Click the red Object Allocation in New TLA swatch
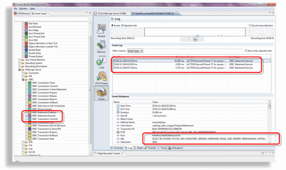The image size is (286, 170). point(26,43)
